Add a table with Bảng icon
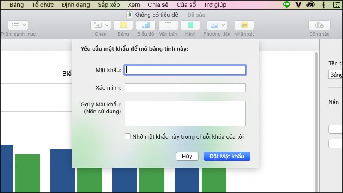This screenshot has height=193, width=343. (123, 25)
